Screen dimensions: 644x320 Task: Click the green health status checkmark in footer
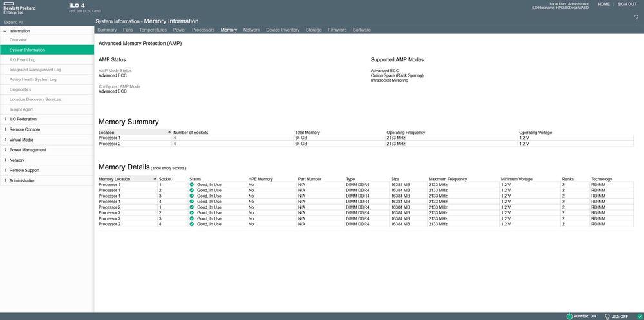[639, 316]
